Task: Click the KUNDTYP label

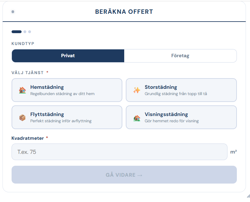Action: click(23, 44)
